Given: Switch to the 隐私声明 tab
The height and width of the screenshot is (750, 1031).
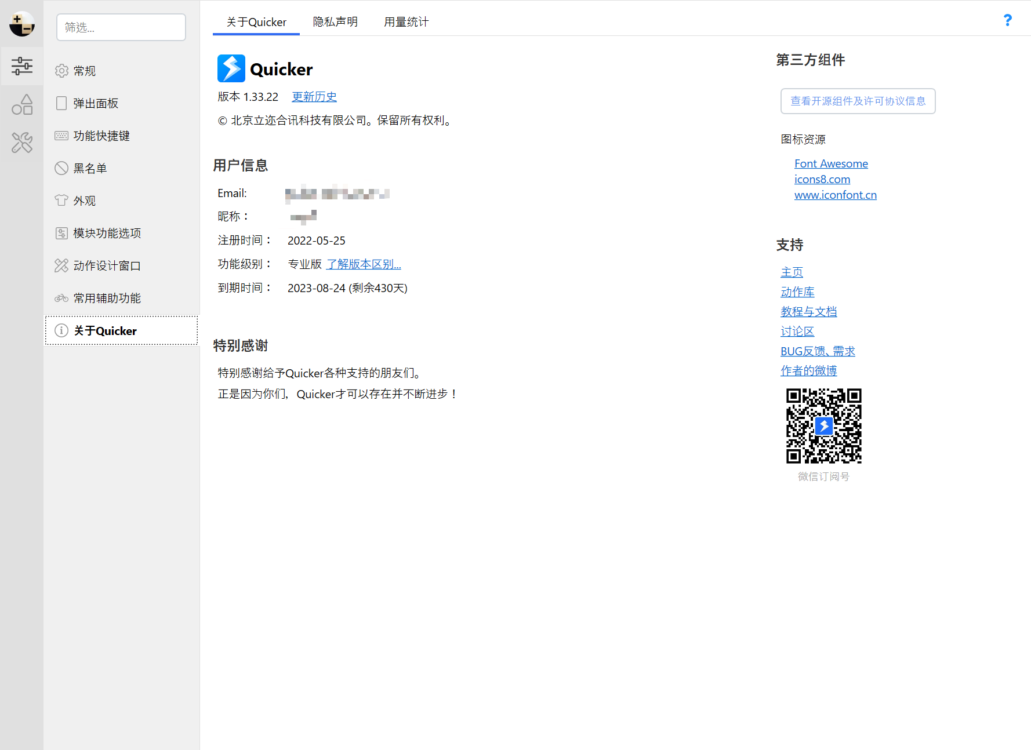Looking at the screenshot, I should click(335, 22).
